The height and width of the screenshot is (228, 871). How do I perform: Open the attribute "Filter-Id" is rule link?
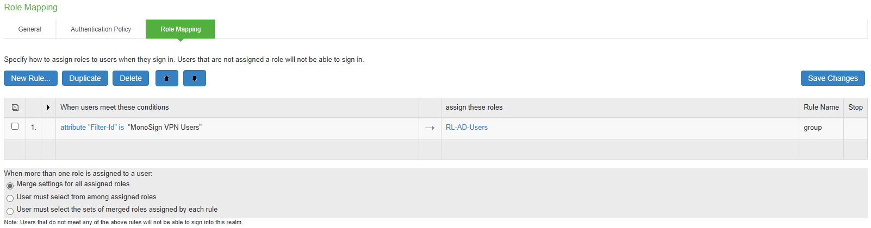pos(92,128)
